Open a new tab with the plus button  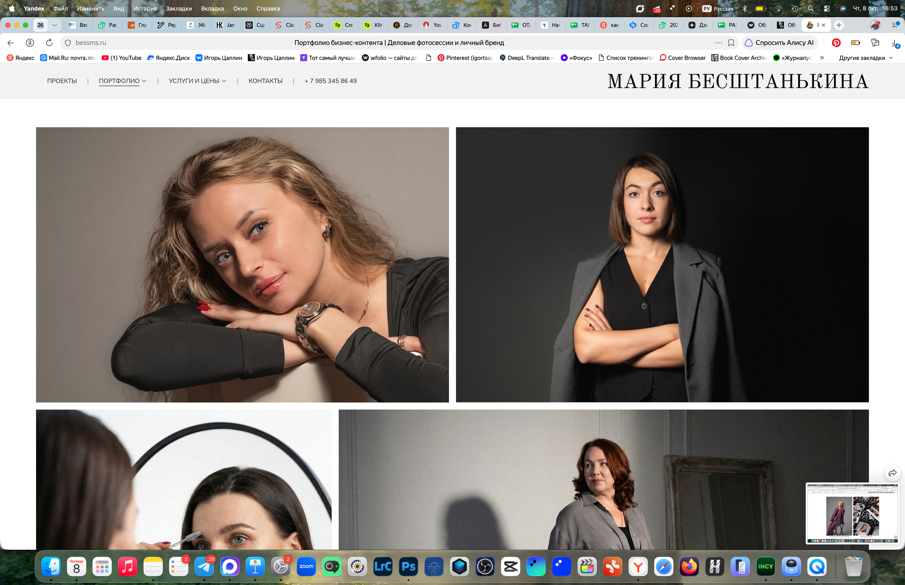[839, 25]
